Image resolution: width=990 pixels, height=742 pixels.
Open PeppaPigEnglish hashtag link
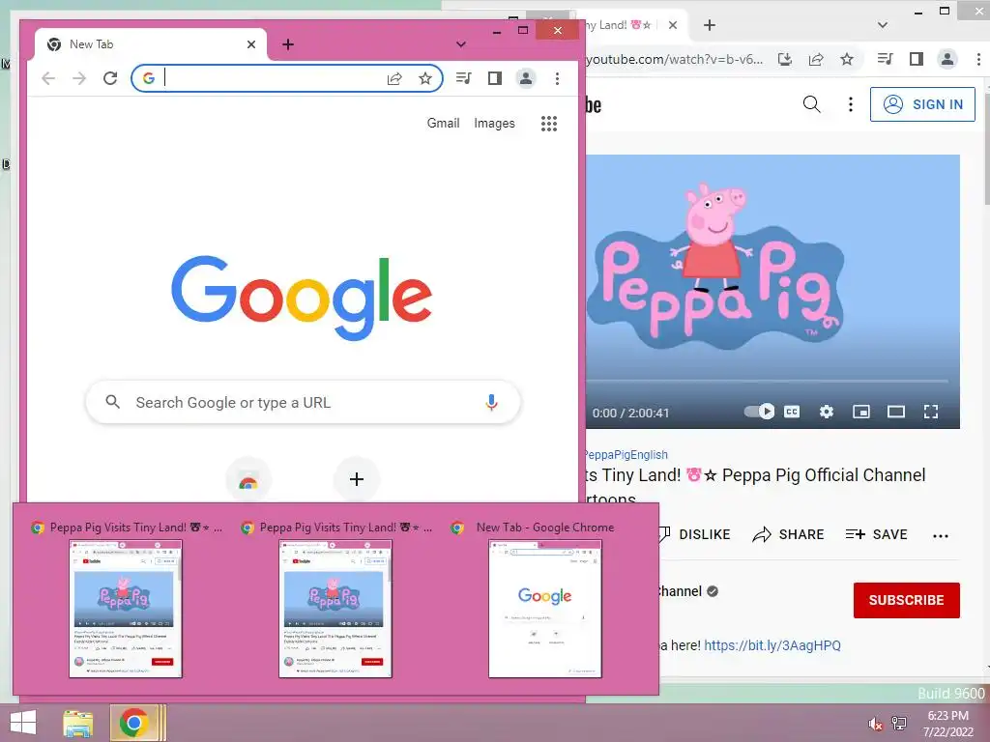(626, 455)
